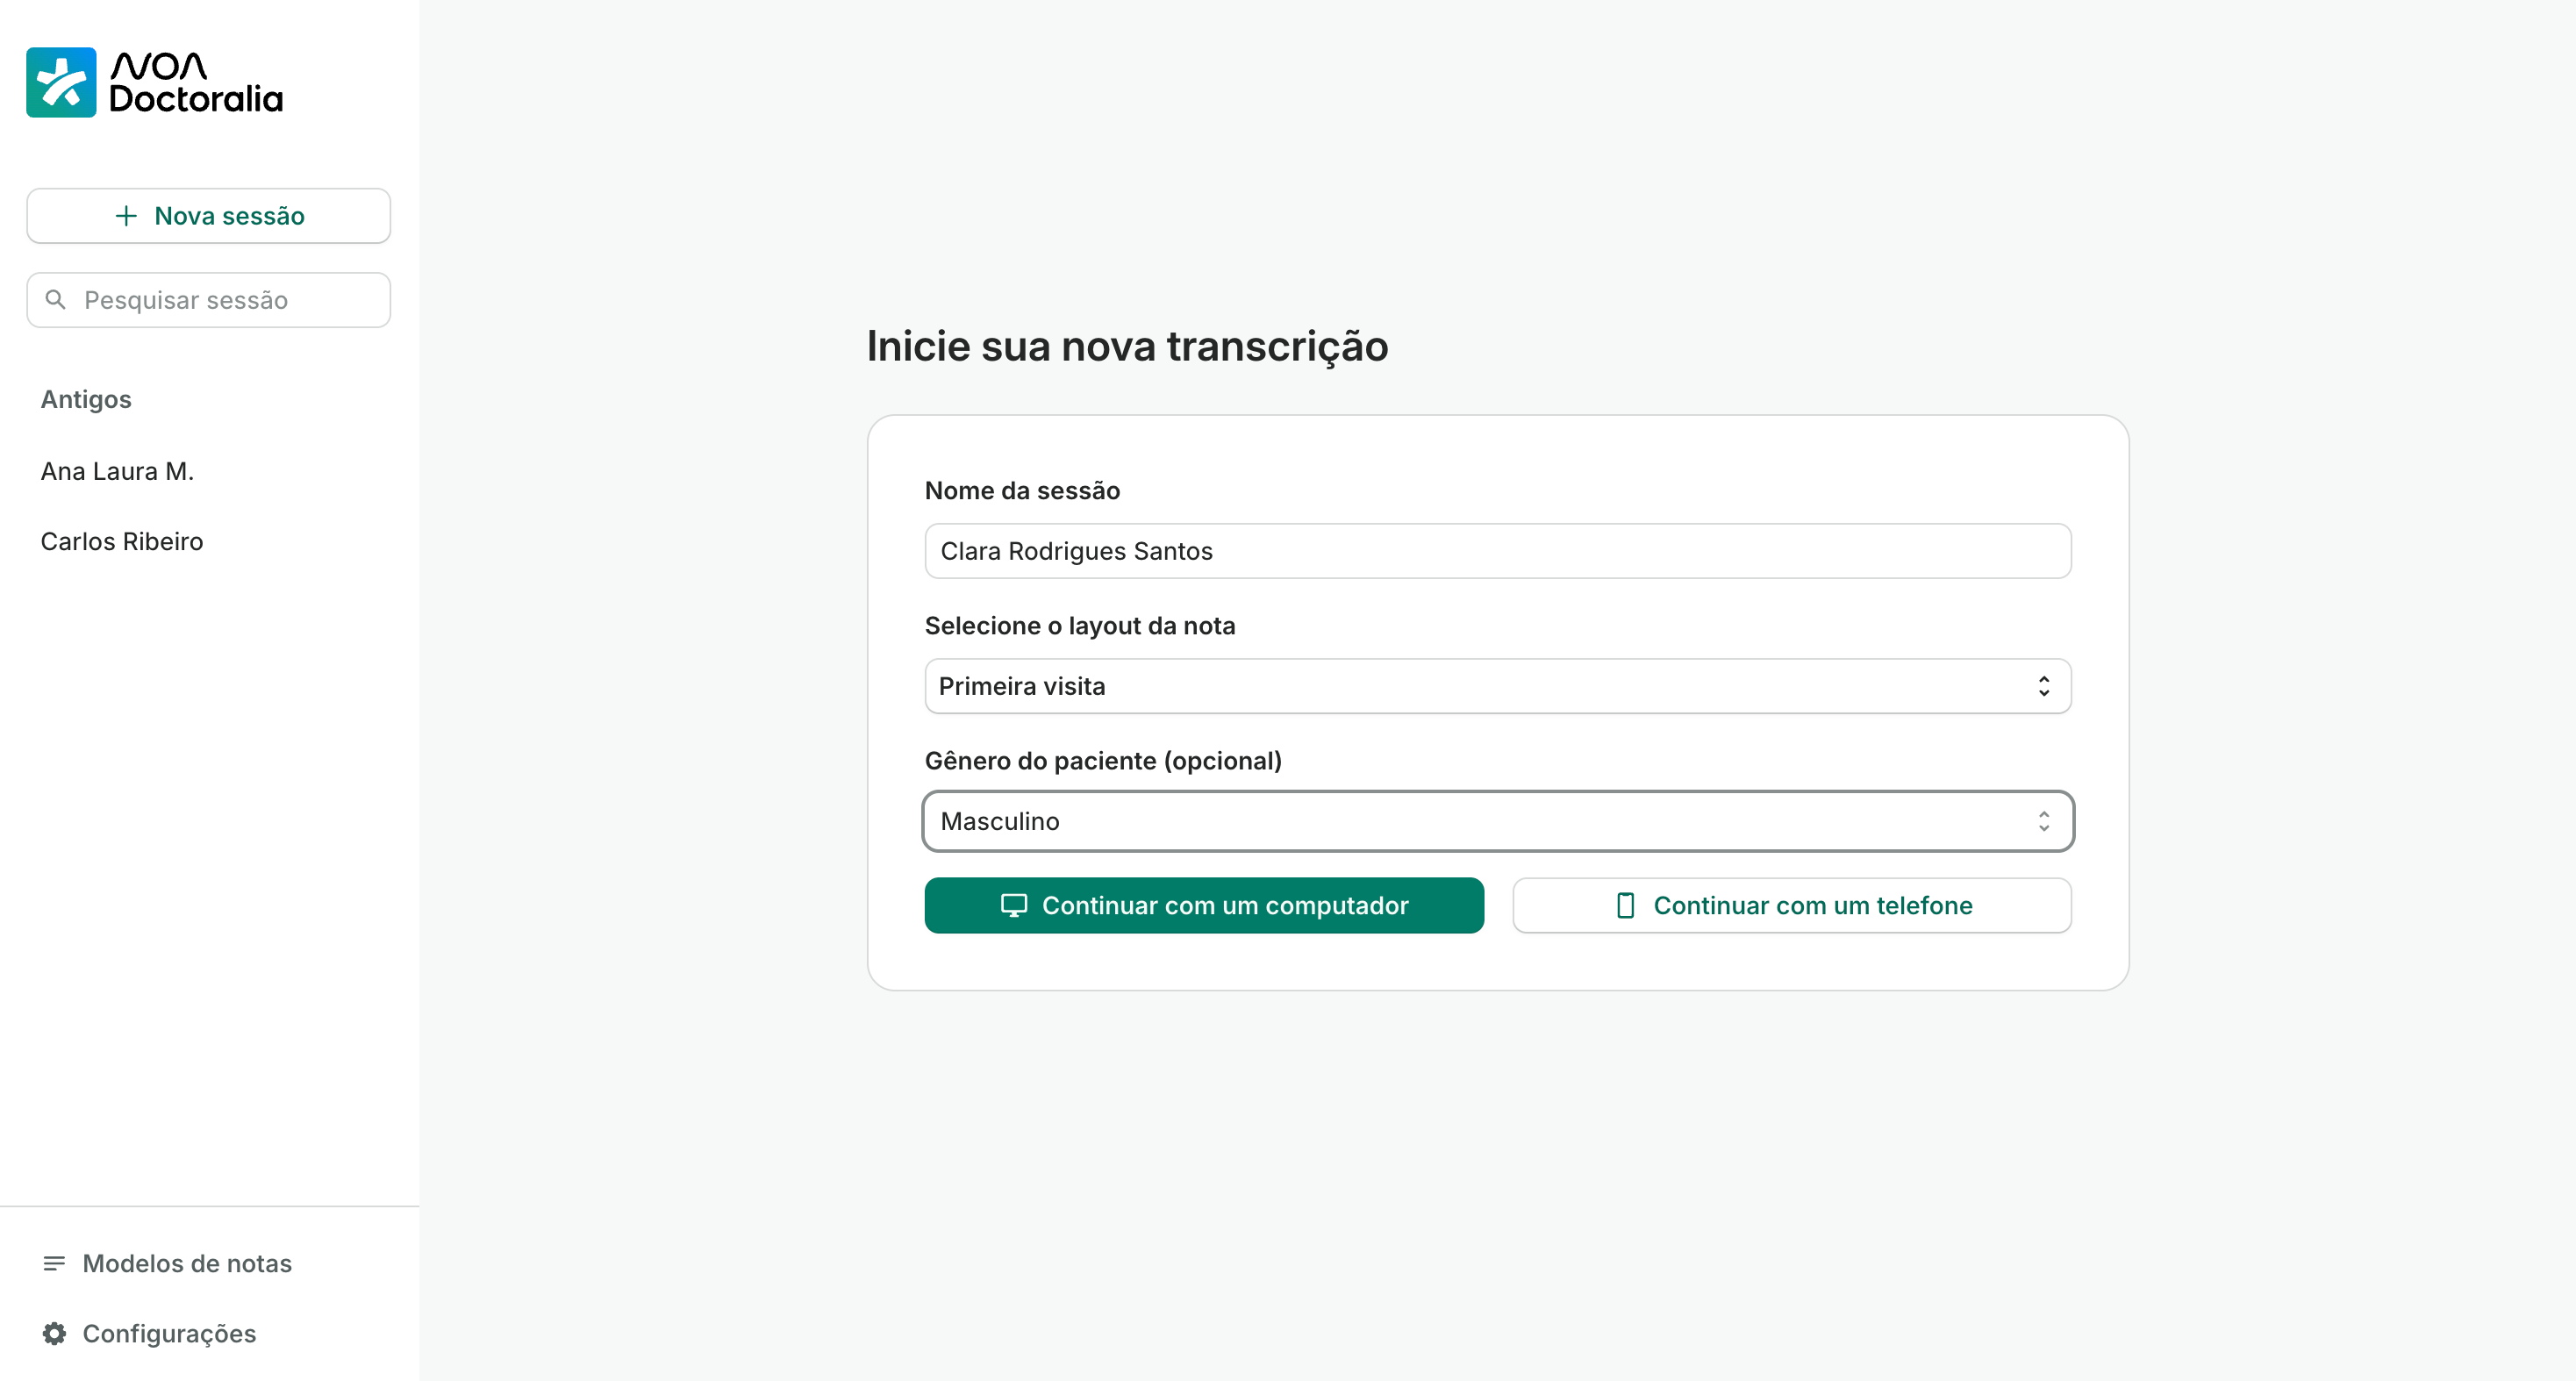Click the phone icon on telefone button
Image resolution: width=2576 pixels, height=1381 pixels.
1625,905
